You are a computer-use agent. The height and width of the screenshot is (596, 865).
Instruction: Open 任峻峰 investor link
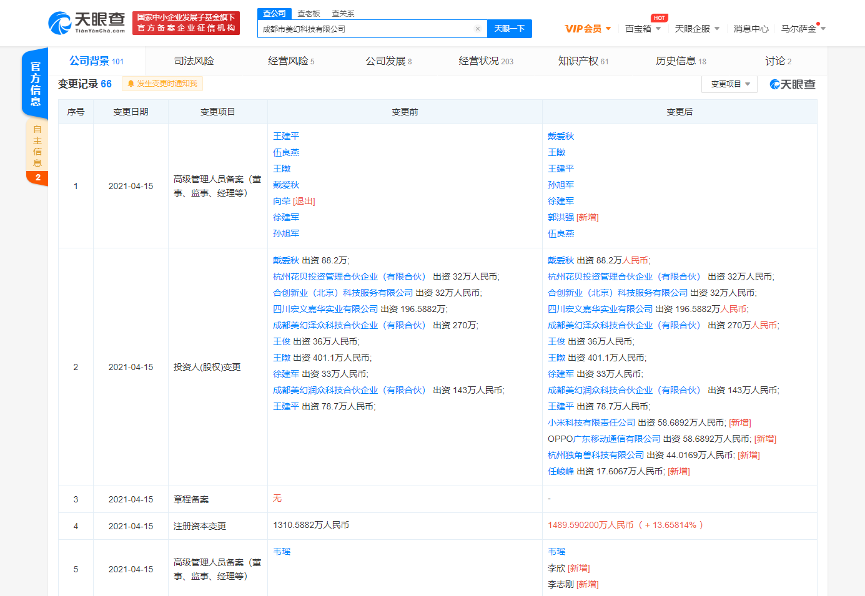(561, 471)
